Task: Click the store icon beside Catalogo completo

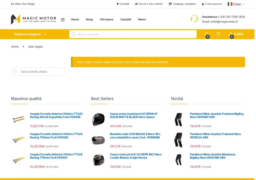Action: (x=170, y=4)
